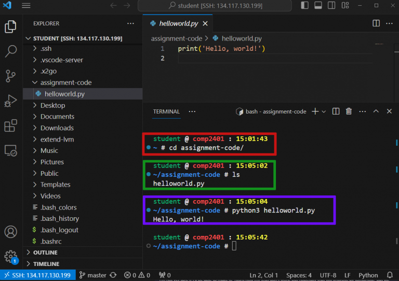The image size is (399, 281).
Task: Split the terminal panel
Action: pos(336,111)
